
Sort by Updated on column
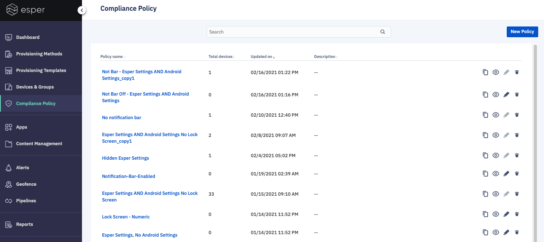click(x=263, y=57)
